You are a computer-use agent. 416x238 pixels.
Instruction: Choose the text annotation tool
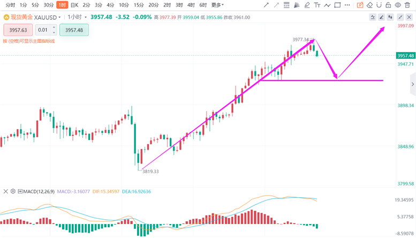(x=317, y=5)
